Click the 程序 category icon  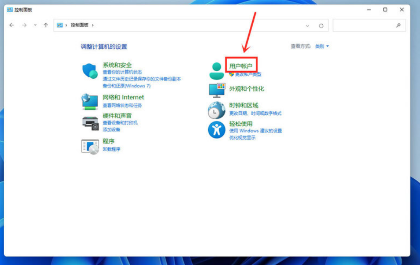point(90,147)
